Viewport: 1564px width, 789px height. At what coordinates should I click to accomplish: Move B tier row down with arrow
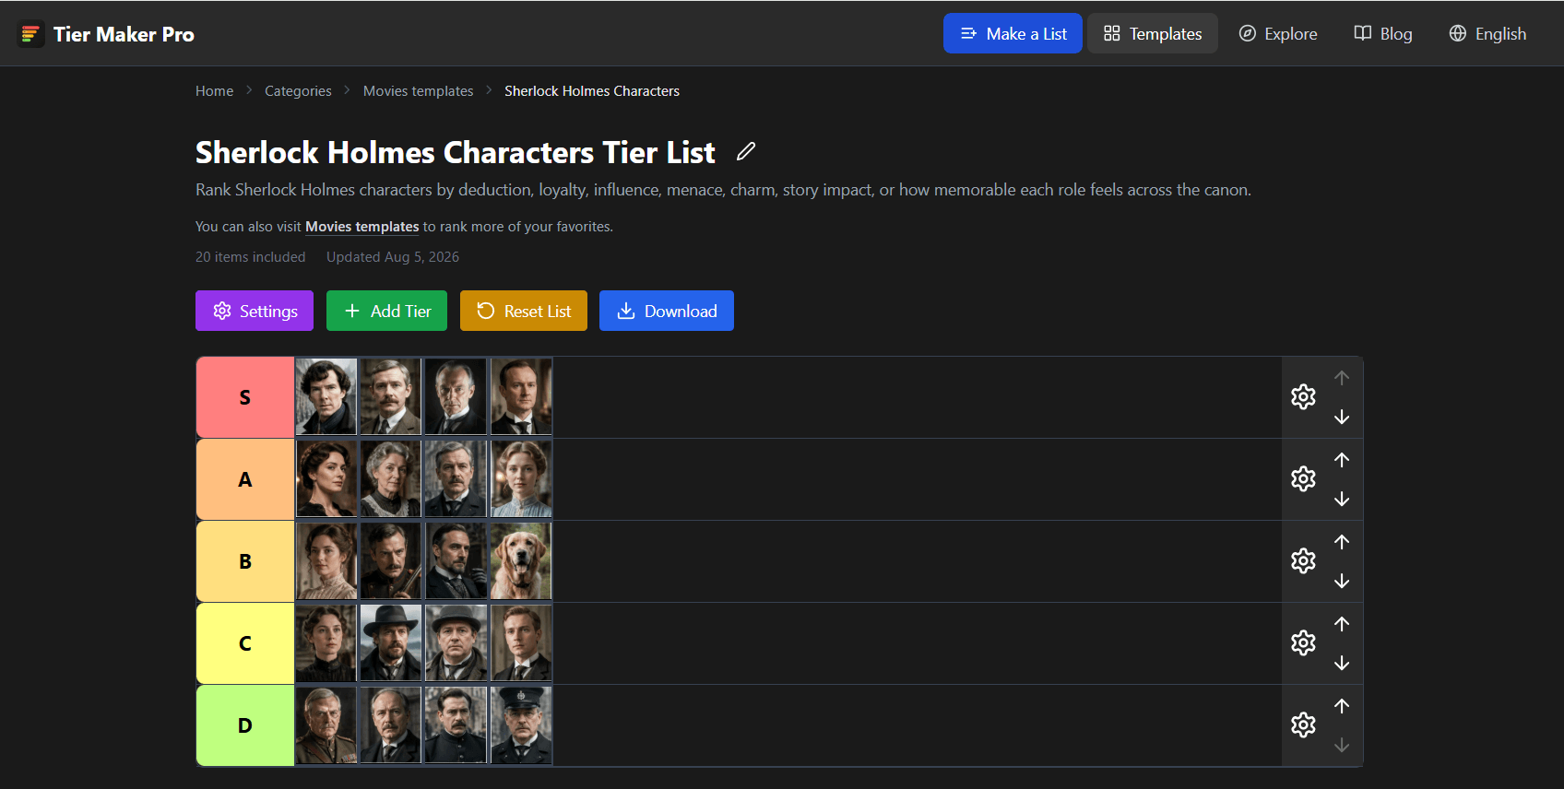tap(1342, 582)
